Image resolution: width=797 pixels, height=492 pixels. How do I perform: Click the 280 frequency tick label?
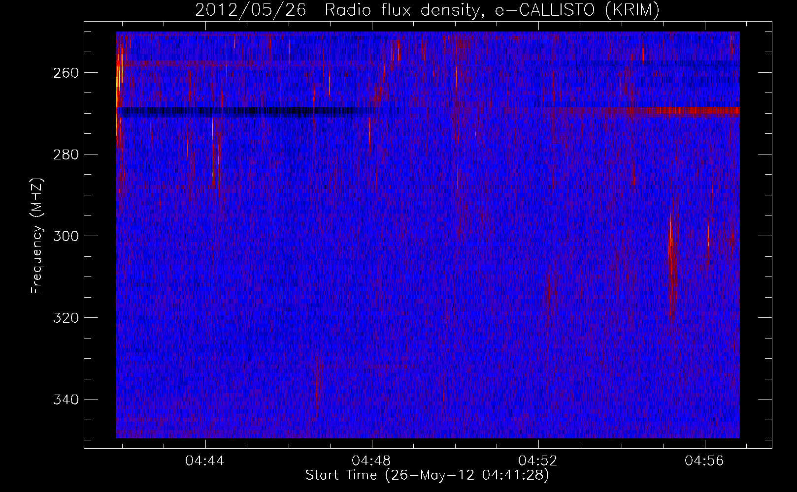point(66,154)
